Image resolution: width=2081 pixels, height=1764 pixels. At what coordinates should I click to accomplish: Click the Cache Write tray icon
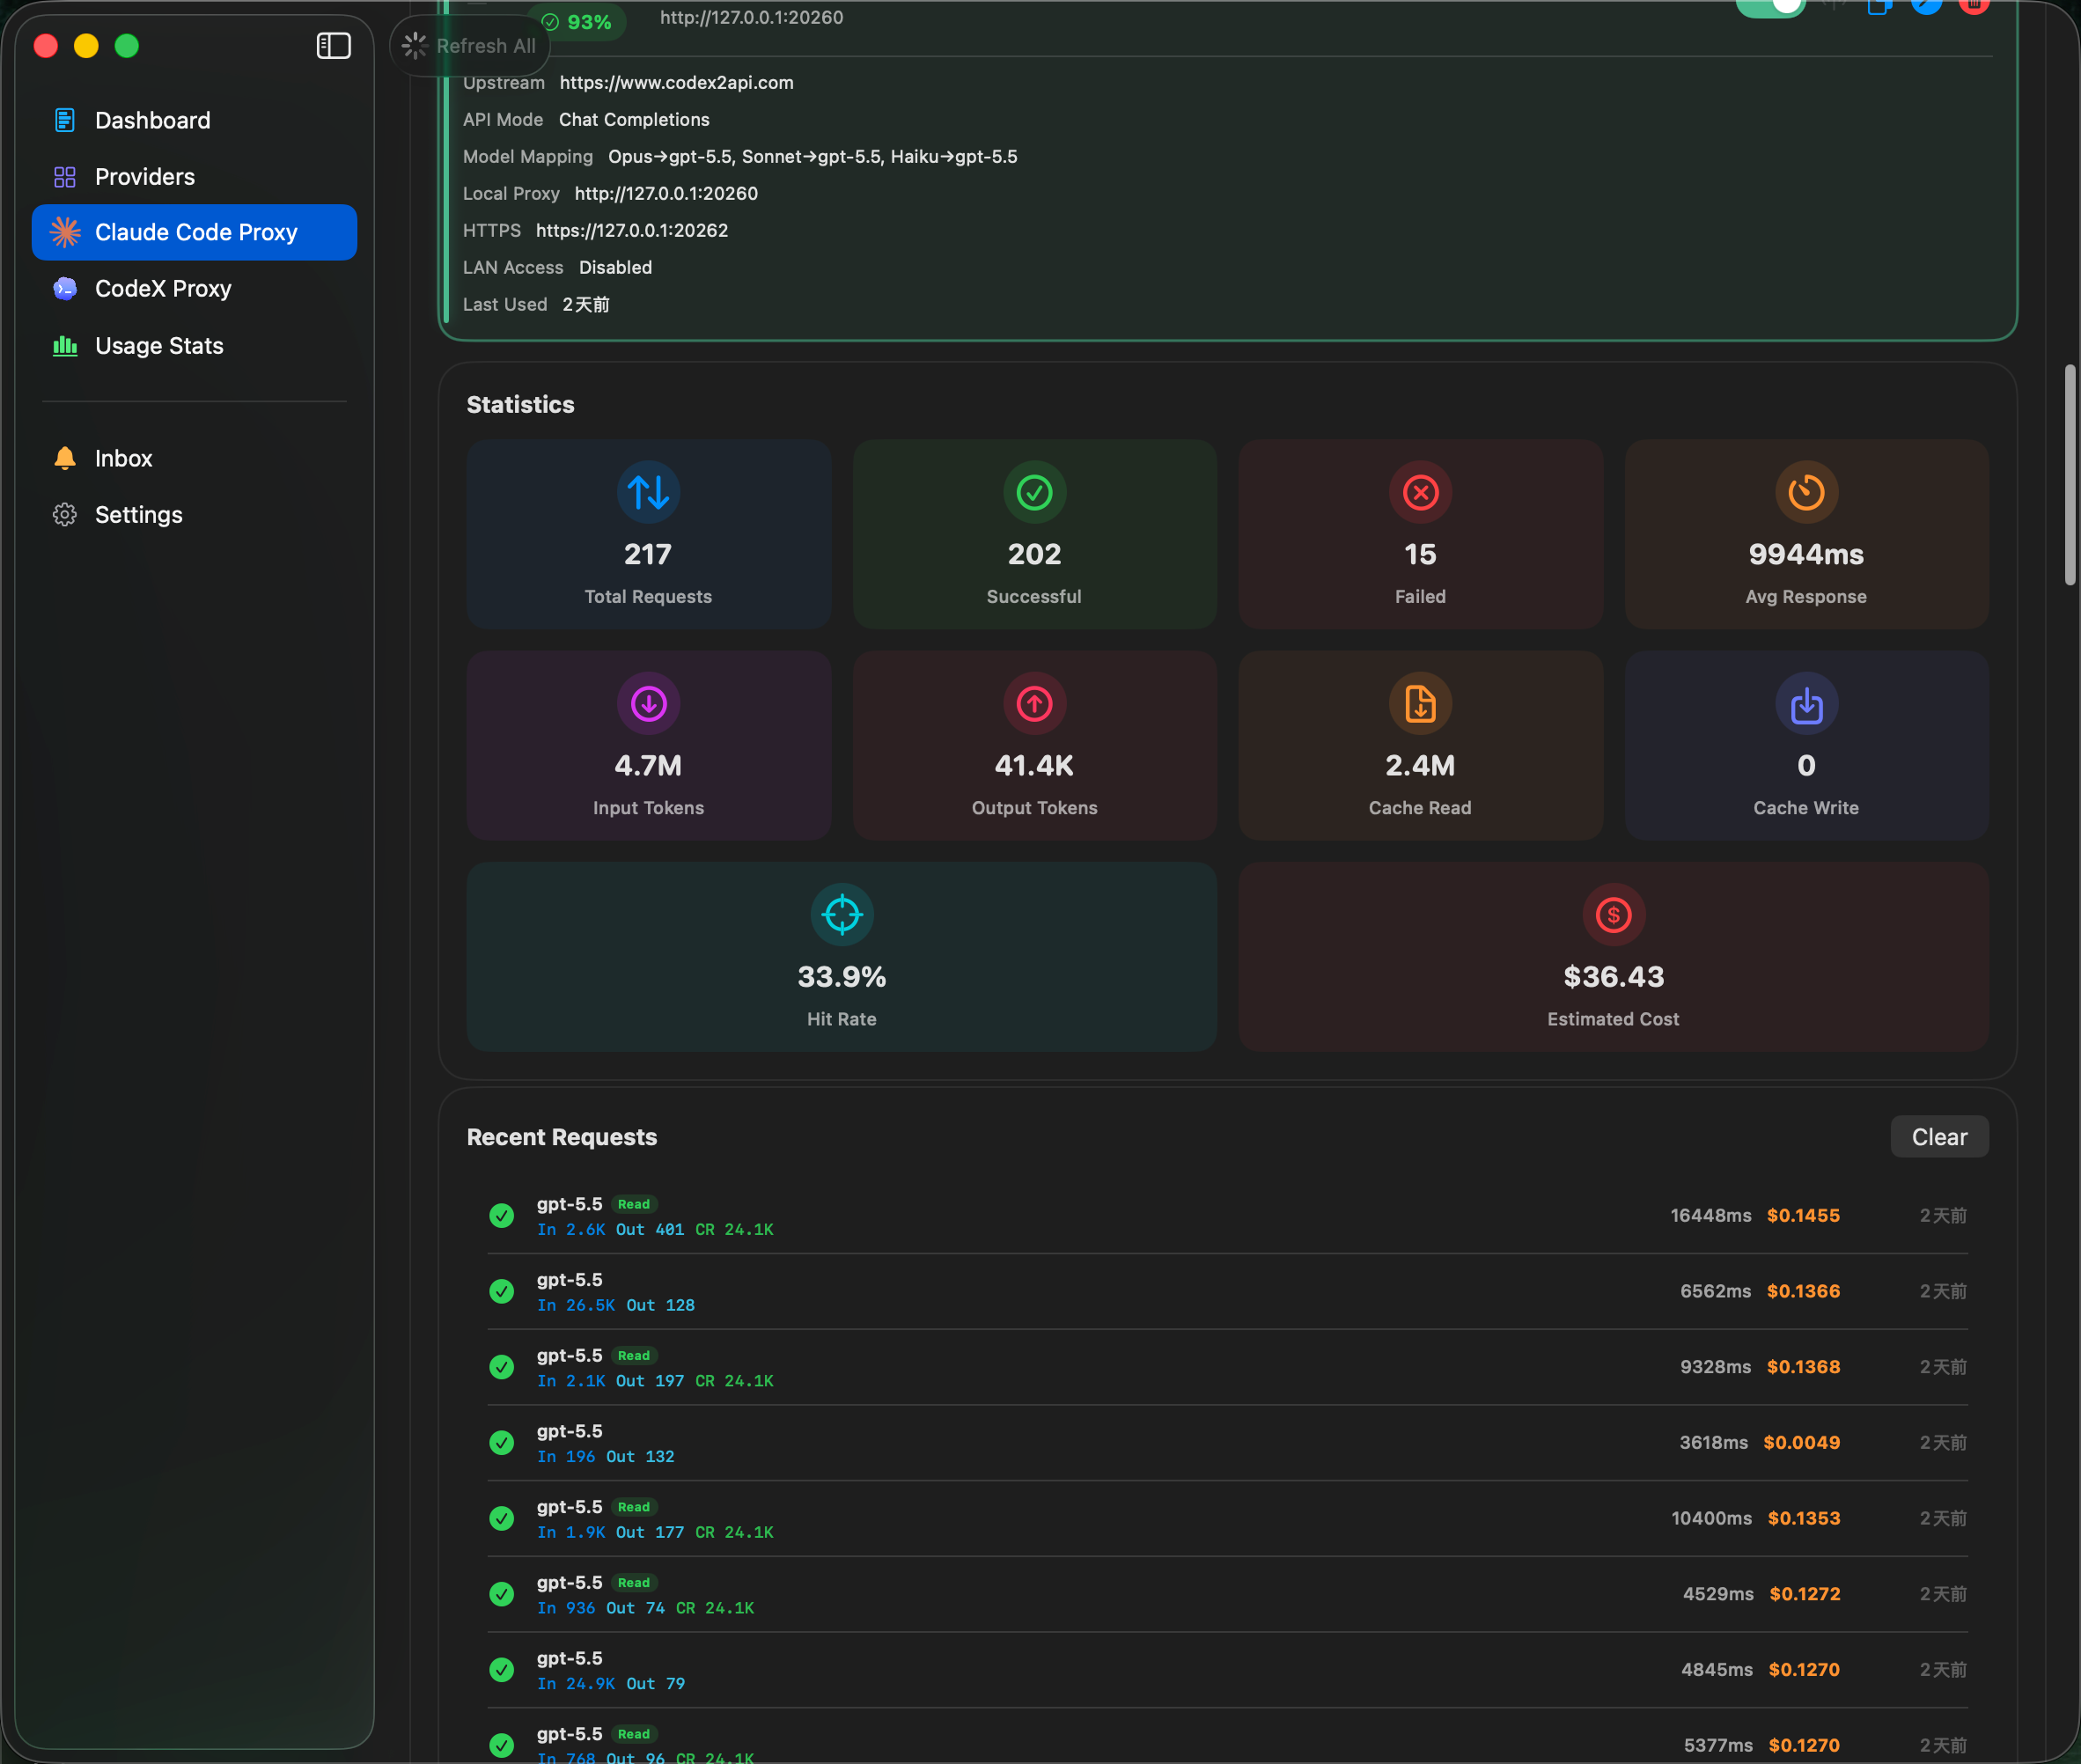(1806, 704)
